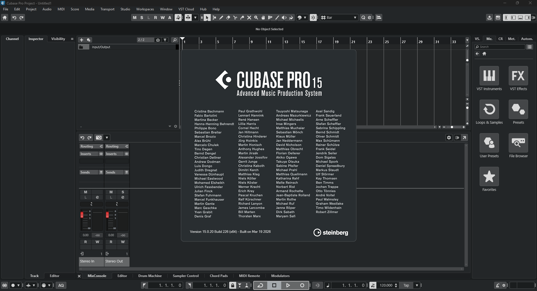Enable Read automation on Stereo In
The height and width of the screenshot is (291, 537).
coord(86,242)
